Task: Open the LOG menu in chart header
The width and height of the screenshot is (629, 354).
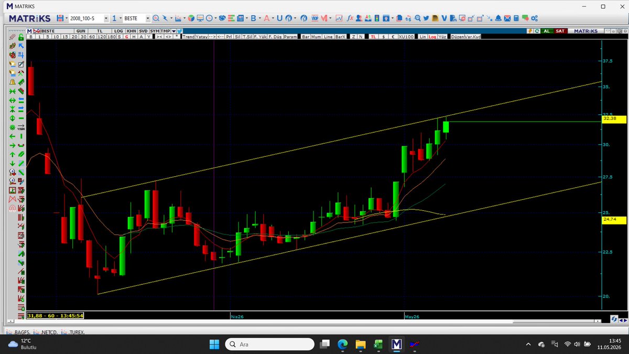Action: click(118, 31)
